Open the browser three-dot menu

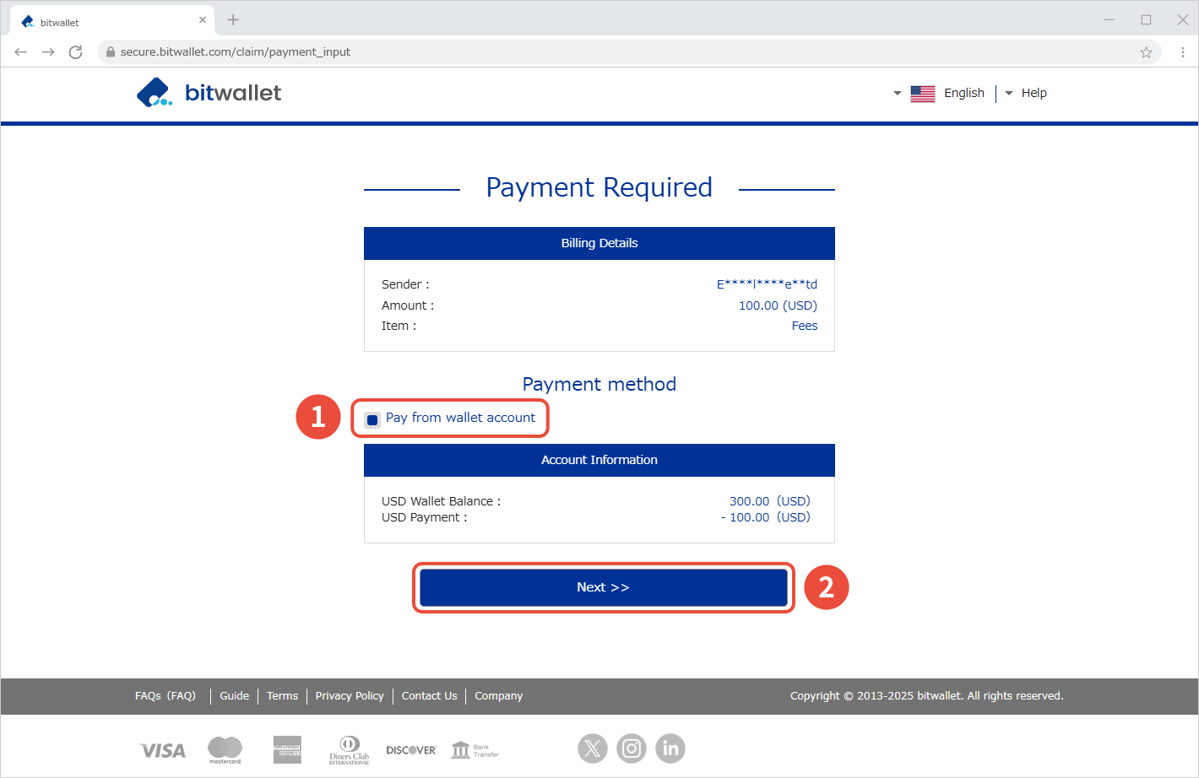(x=1182, y=52)
